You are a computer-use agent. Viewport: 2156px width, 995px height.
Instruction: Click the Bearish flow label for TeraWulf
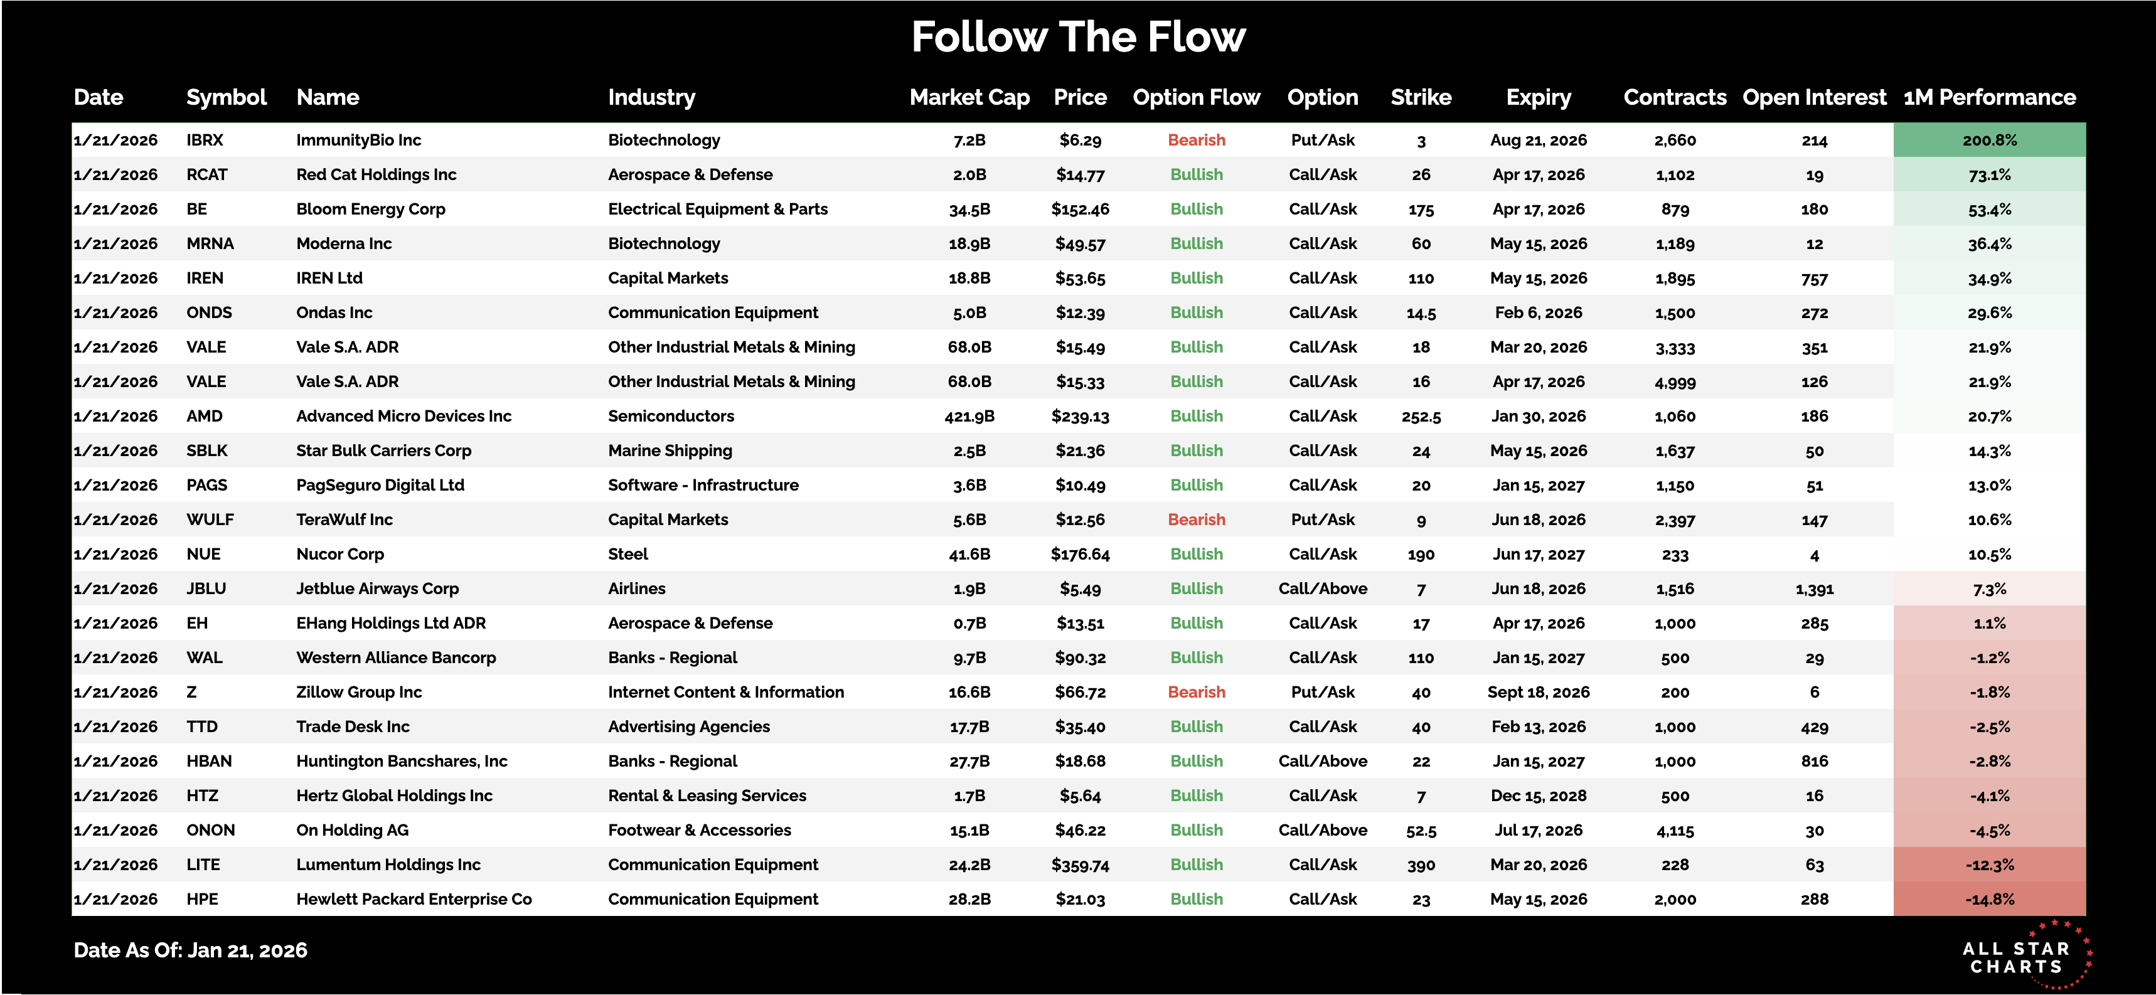[x=1196, y=519]
